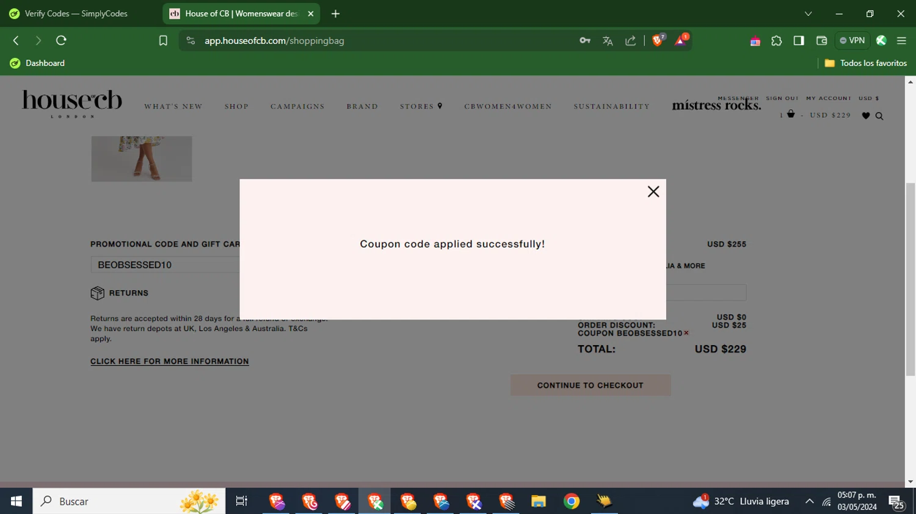Open the SHOP menu

click(x=236, y=107)
